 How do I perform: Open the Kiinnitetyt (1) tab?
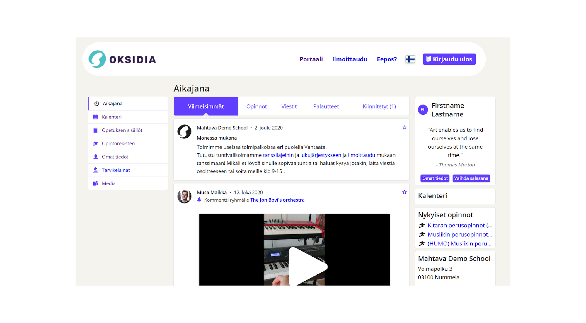click(x=379, y=106)
